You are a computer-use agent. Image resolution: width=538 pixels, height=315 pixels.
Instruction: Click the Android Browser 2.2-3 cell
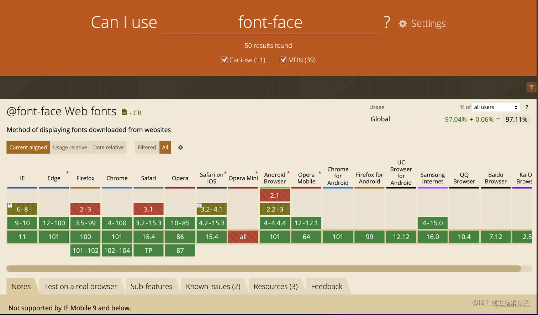(x=275, y=209)
